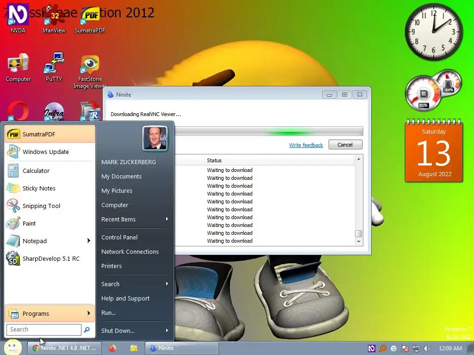The height and width of the screenshot is (355, 474).
Task: Open Paint from the Start menu
Action: [50, 223]
